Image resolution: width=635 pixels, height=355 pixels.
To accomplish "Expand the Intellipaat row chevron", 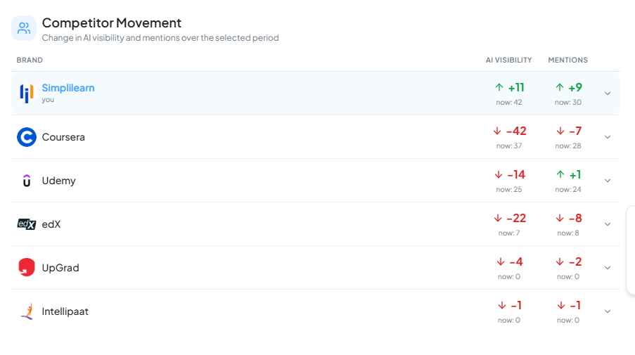I will click(608, 311).
